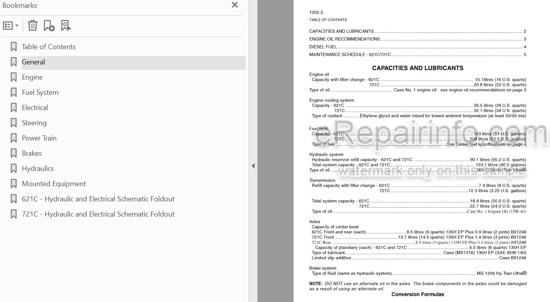Click bookmark icon beside Electrical
The width and height of the screenshot is (550, 302).
[14, 108]
